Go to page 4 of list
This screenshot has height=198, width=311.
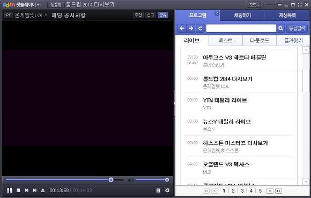click(x=251, y=191)
